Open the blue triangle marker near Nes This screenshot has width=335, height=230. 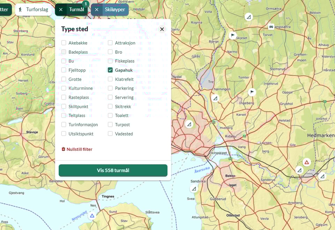pyautogui.click(x=92, y=216)
